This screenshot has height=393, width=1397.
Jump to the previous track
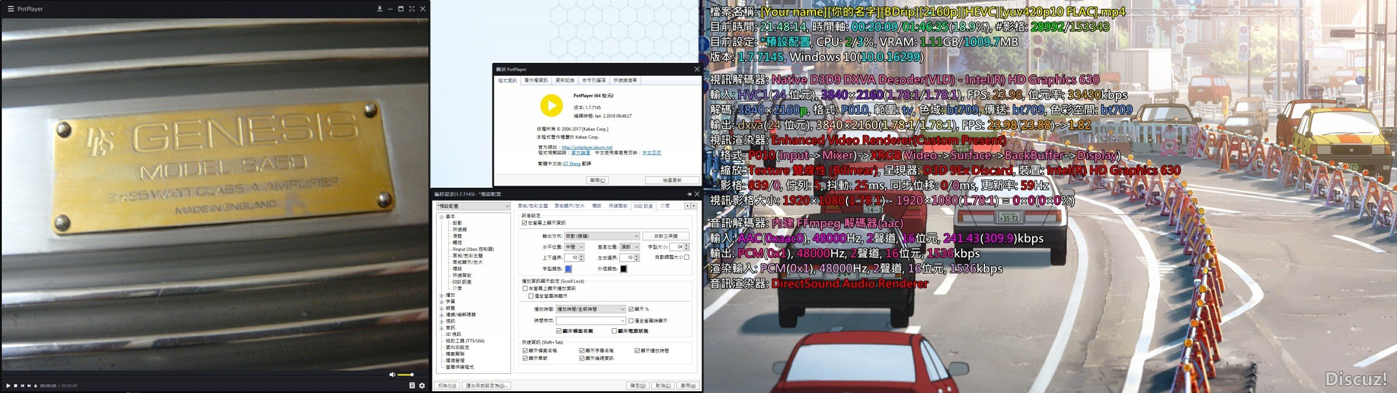(x=23, y=385)
